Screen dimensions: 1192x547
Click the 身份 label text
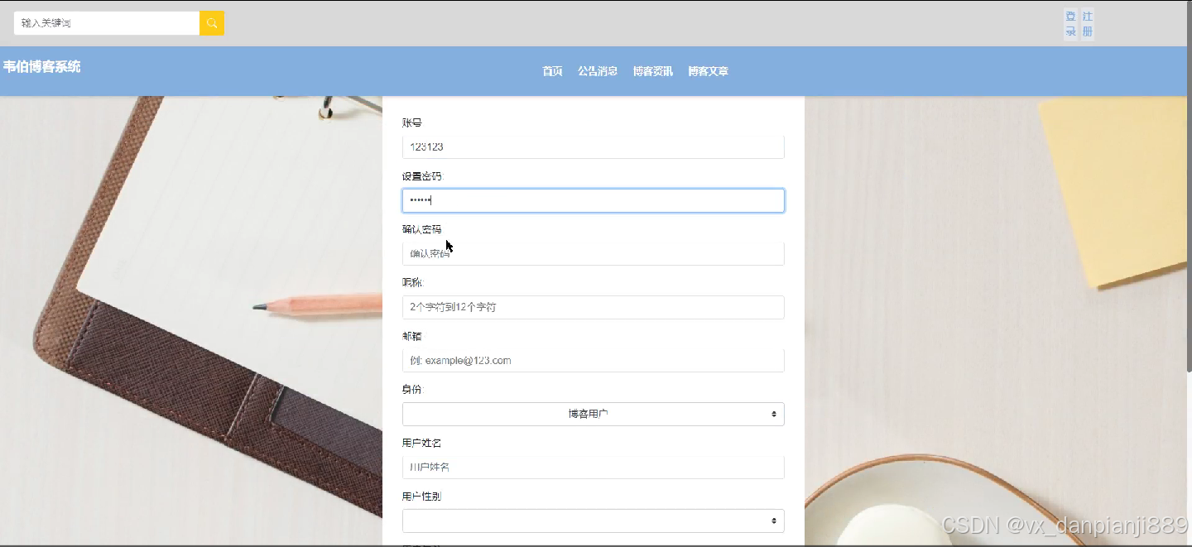click(412, 390)
